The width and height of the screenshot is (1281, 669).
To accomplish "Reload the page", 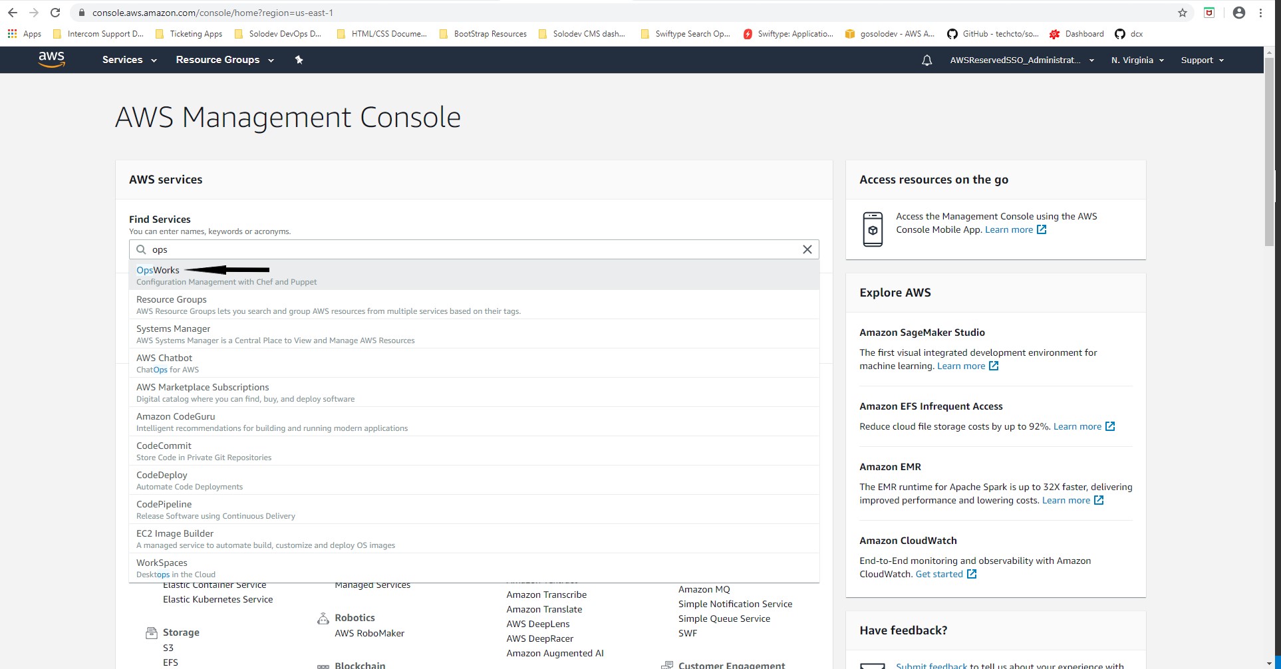I will (x=55, y=13).
